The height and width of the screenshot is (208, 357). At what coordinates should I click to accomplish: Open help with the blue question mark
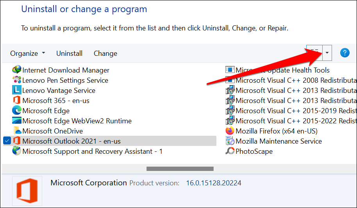(x=345, y=53)
